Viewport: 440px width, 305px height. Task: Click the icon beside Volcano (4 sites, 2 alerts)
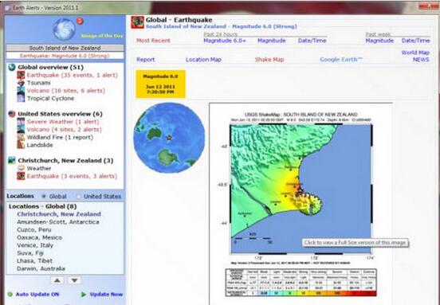(21, 129)
